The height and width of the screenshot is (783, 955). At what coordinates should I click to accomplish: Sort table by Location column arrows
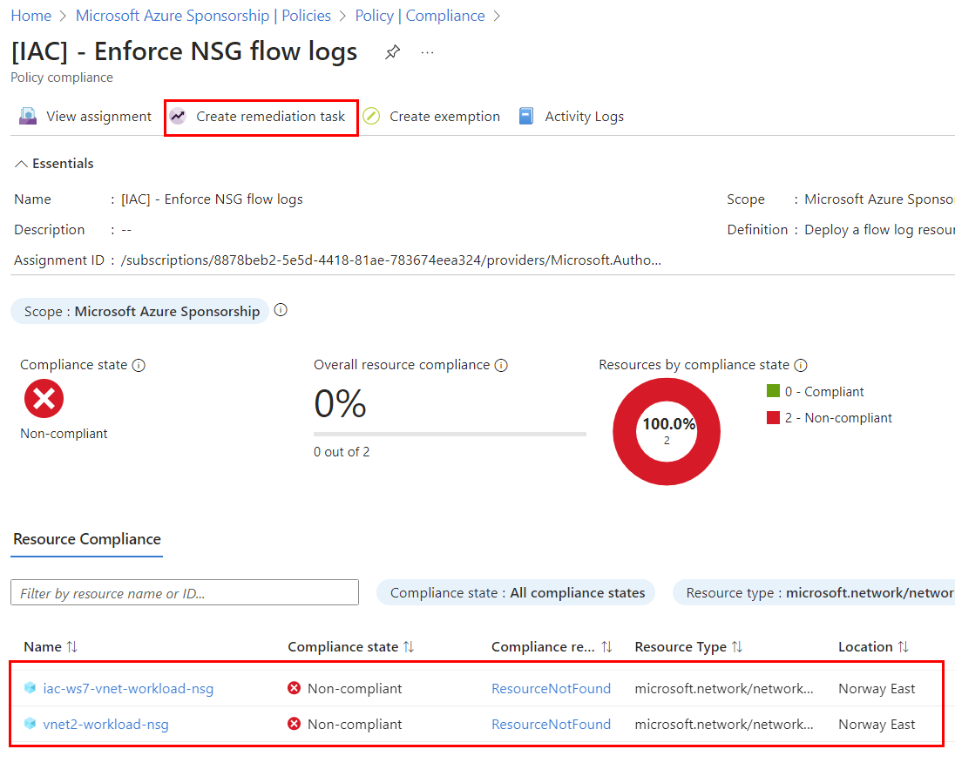[904, 647]
